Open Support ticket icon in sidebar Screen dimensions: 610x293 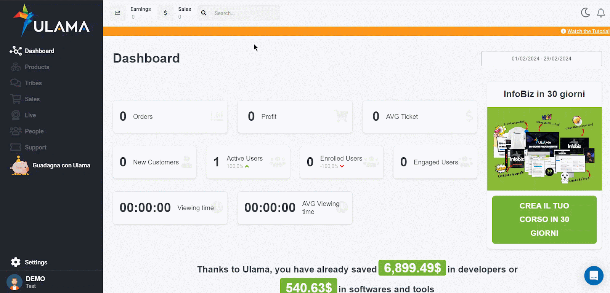pos(16,147)
